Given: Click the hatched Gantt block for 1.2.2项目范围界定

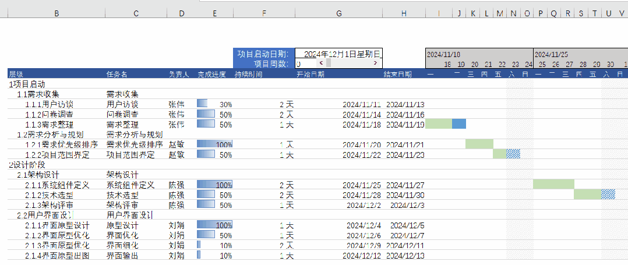Looking at the screenshot, I should [513, 154].
